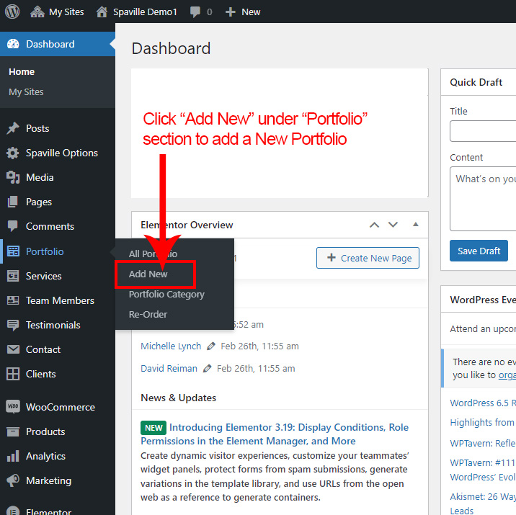Click the Spaville Options gear icon
This screenshot has height=515, width=516.
13,153
